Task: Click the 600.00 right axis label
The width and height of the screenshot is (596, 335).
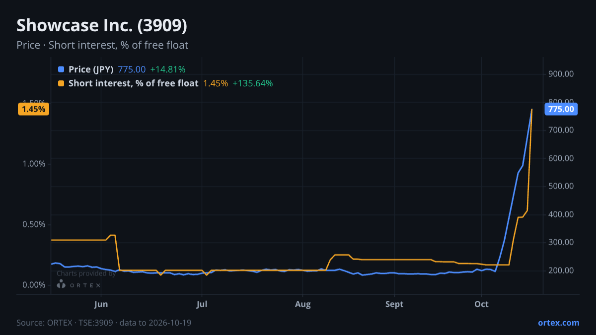Action: [561, 158]
